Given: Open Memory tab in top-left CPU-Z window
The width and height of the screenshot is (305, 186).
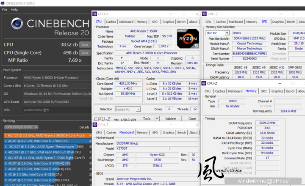Looking at the screenshot, I should [x=142, y=22].
